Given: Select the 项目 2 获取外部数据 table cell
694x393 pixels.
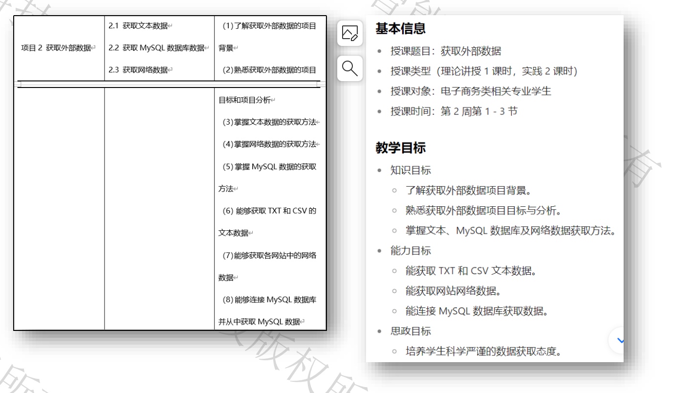Looking at the screenshot, I should [59, 47].
